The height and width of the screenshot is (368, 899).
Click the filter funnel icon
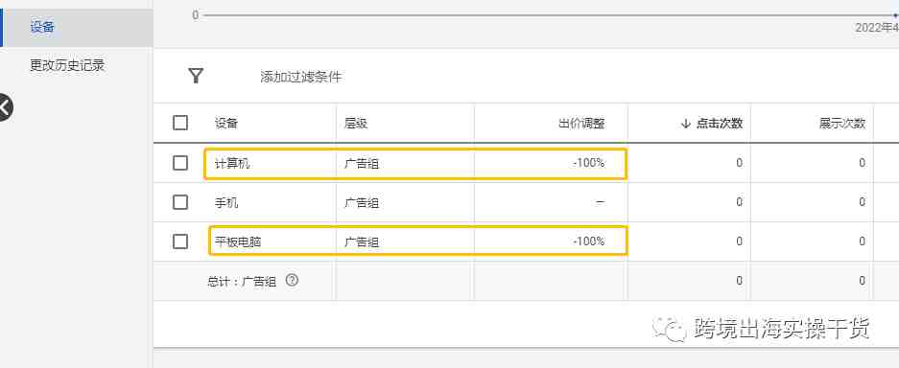[196, 76]
